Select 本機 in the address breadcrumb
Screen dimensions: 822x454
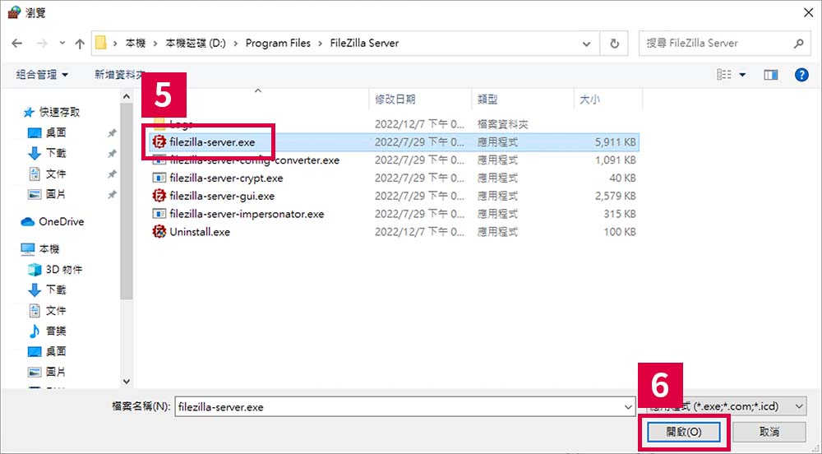pyautogui.click(x=136, y=44)
